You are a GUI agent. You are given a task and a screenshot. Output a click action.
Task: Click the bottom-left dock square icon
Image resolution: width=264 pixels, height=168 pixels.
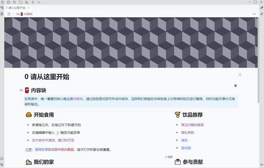click(x=2, y=158)
